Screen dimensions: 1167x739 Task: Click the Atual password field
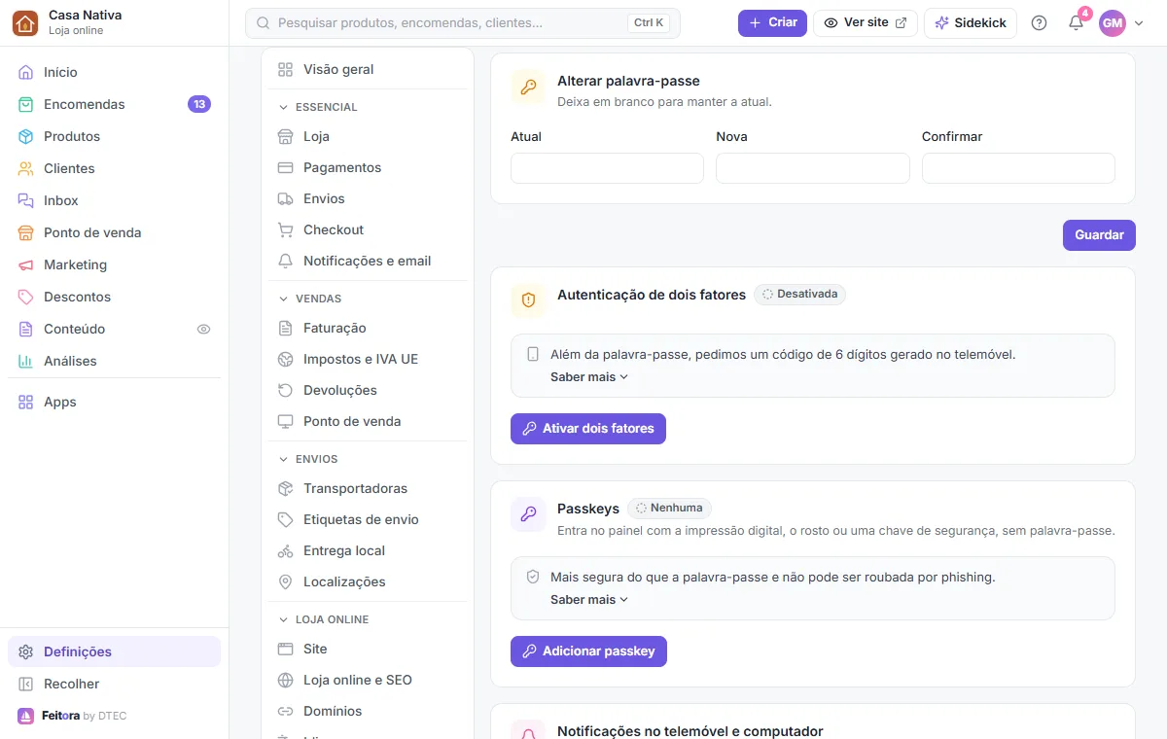point(607,168)
